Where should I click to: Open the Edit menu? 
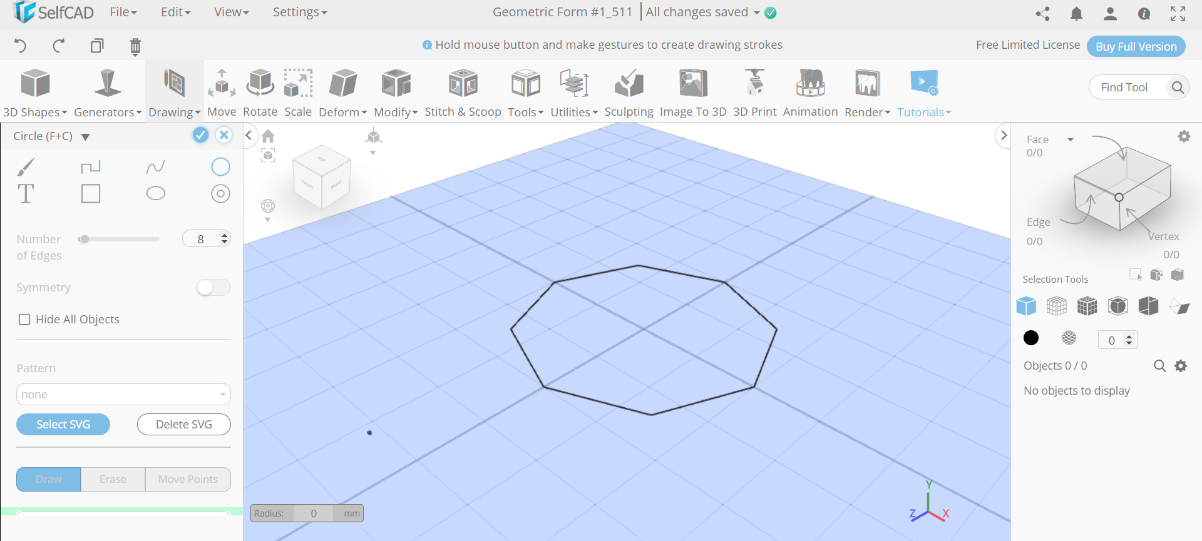[175, 12]
